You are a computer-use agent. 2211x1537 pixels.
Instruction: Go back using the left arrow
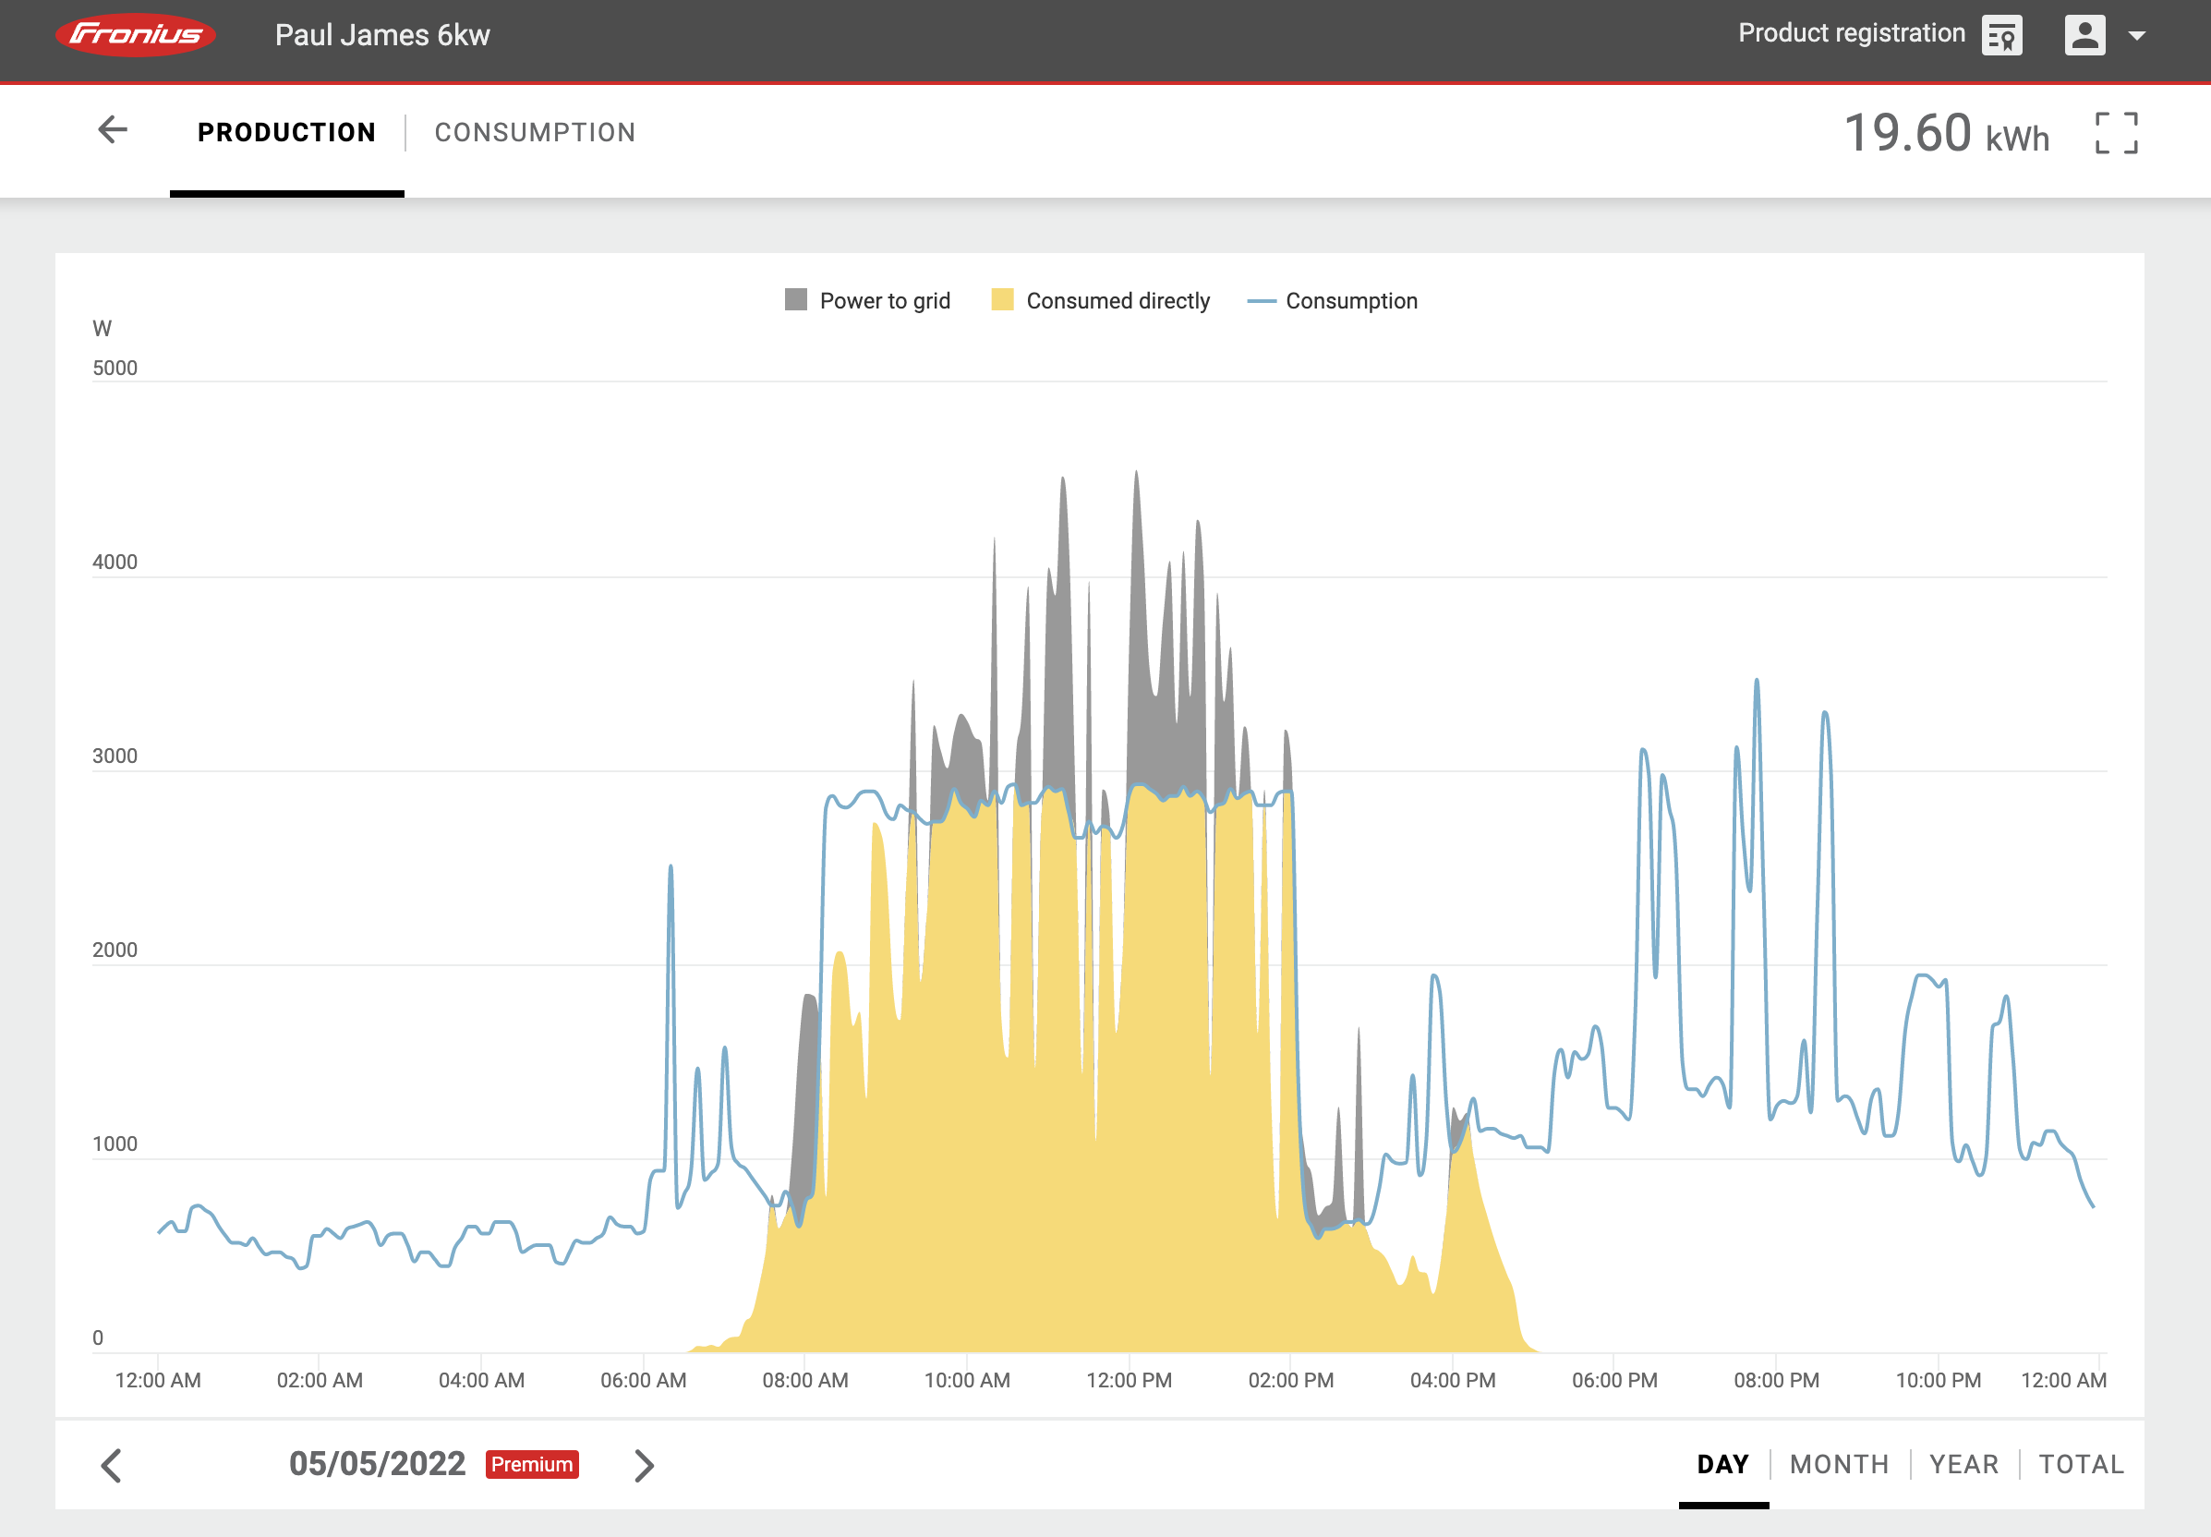pyautogui.click(x=113, y=130)
